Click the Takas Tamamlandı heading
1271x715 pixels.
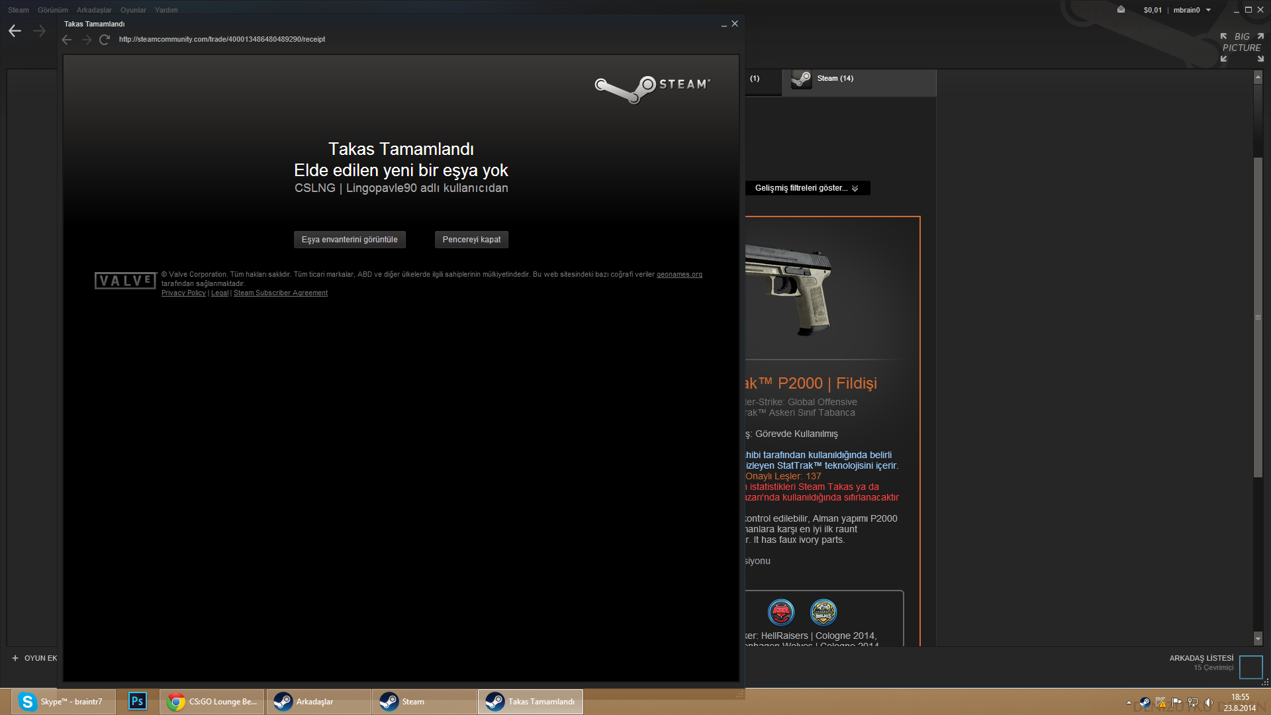[401, 149]
